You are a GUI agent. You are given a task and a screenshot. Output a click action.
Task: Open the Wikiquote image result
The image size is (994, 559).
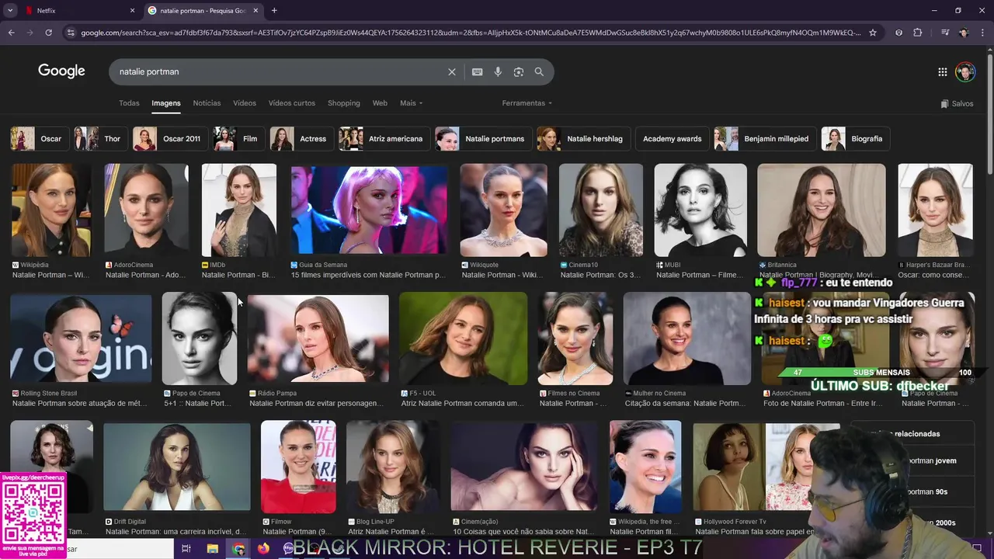pyautogui.click(x=503, y=210)
